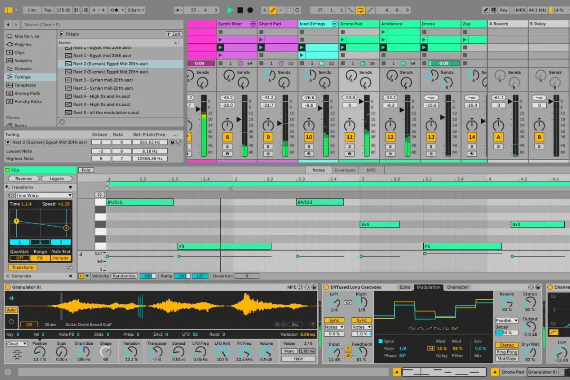Click the Tap tempo button
Image resolution: width=570 pixels, height=380 pixels.
47,10
